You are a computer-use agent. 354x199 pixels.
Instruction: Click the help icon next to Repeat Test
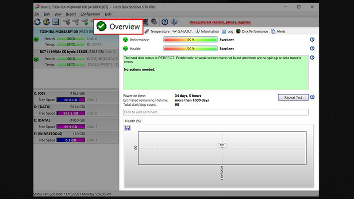coord(312,97)
